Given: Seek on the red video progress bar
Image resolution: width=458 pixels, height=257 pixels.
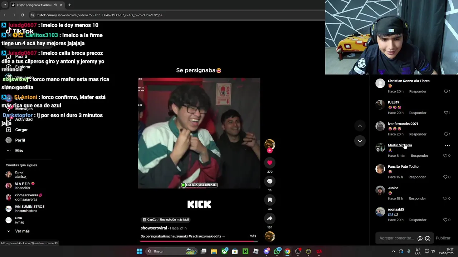Looking at the screenshot, I should tap(199, 241).
